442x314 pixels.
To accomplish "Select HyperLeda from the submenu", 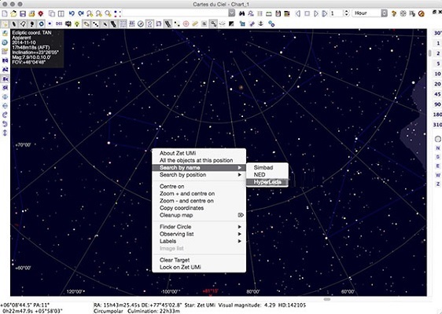I will [x=267, y=182].
